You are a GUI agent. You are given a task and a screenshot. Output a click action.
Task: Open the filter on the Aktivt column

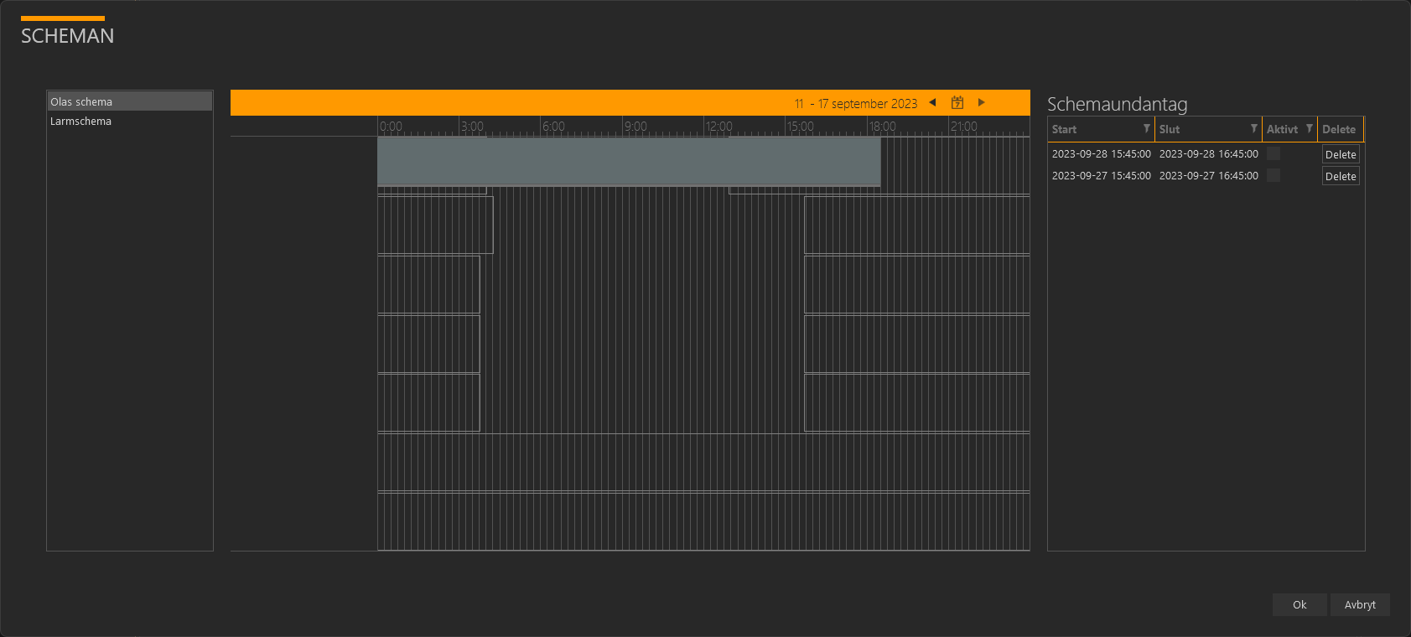pos(1309,129)
